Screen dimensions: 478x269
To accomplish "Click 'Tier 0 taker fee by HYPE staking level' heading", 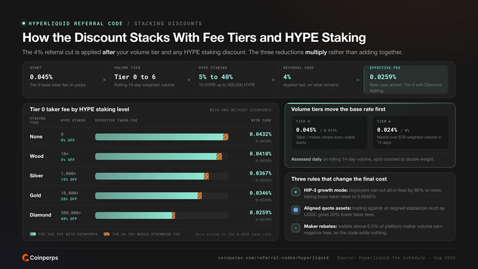I will [79, 109].
